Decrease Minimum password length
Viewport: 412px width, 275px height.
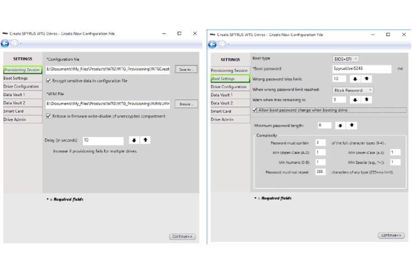(340, 126)
